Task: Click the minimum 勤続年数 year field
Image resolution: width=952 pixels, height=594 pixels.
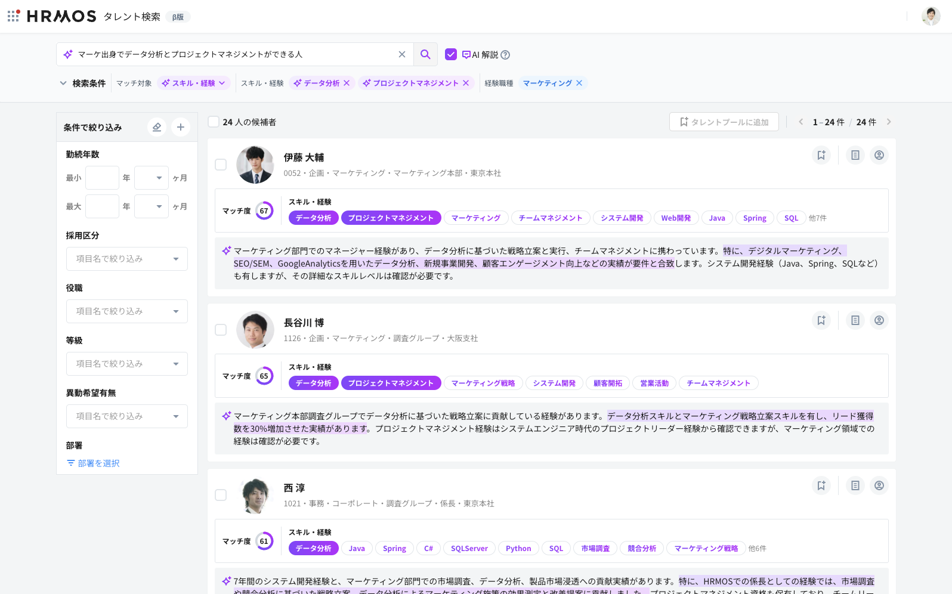Action: (102, 178)
